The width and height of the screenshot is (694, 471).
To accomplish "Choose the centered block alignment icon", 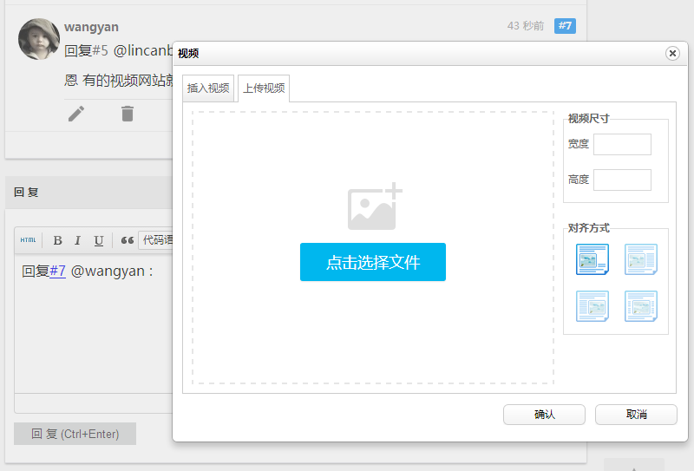I will 640,306.
